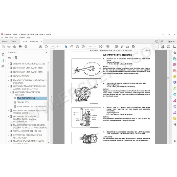This screenshot has width=177, height=177.
Task: Collapse the ALLISON 2200RDS transmission bookmark
Action: tap(8, 86)
